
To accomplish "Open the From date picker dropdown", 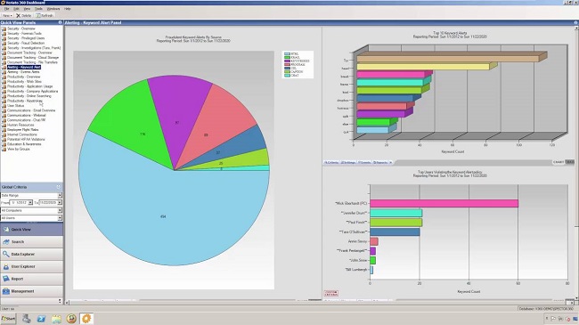I will pos(30,202).
